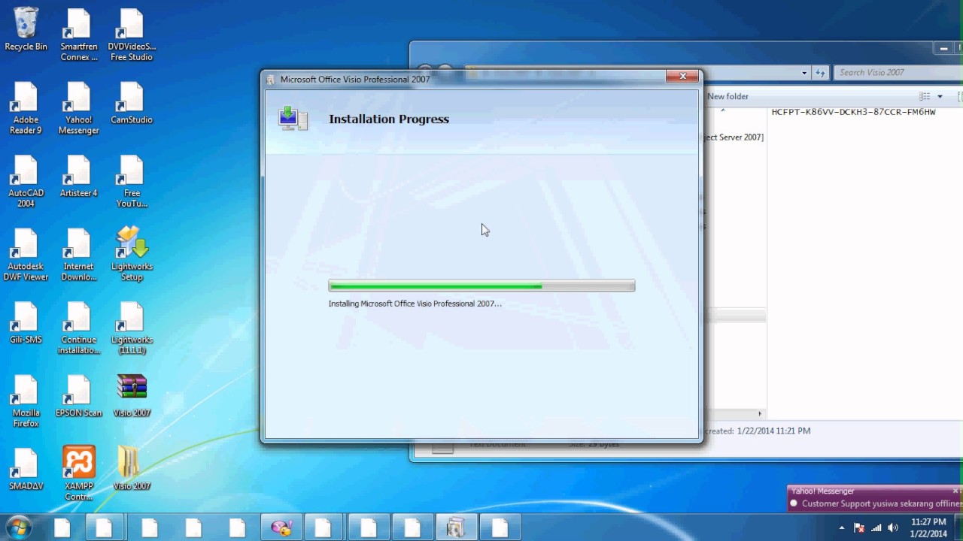Click Customer Support yusiwa offline notification
Image resolution: width=963 pixels, height=541 pixels.
[x=880, y=504]
